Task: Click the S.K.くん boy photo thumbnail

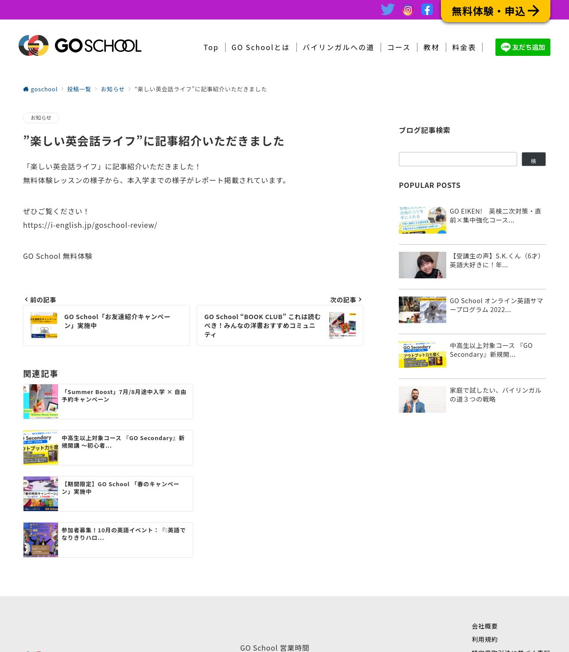Action: pyautogui.click(x=422, y=265)
